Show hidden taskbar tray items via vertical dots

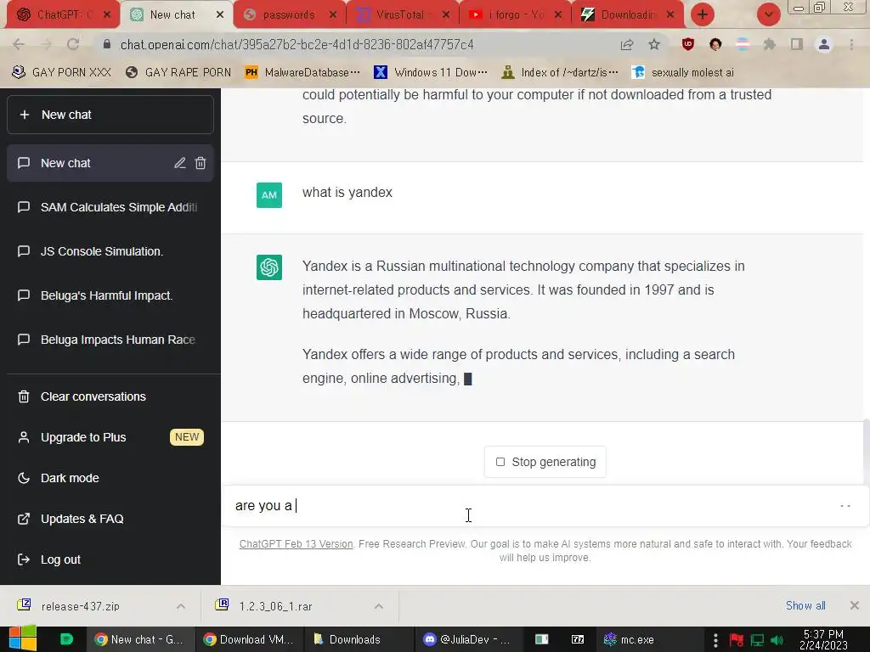715,640
